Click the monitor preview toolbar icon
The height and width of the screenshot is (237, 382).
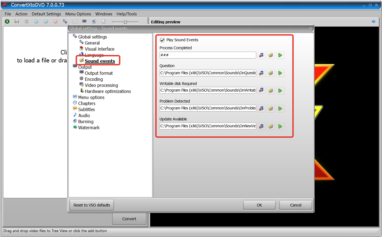(x=84, y=21)
